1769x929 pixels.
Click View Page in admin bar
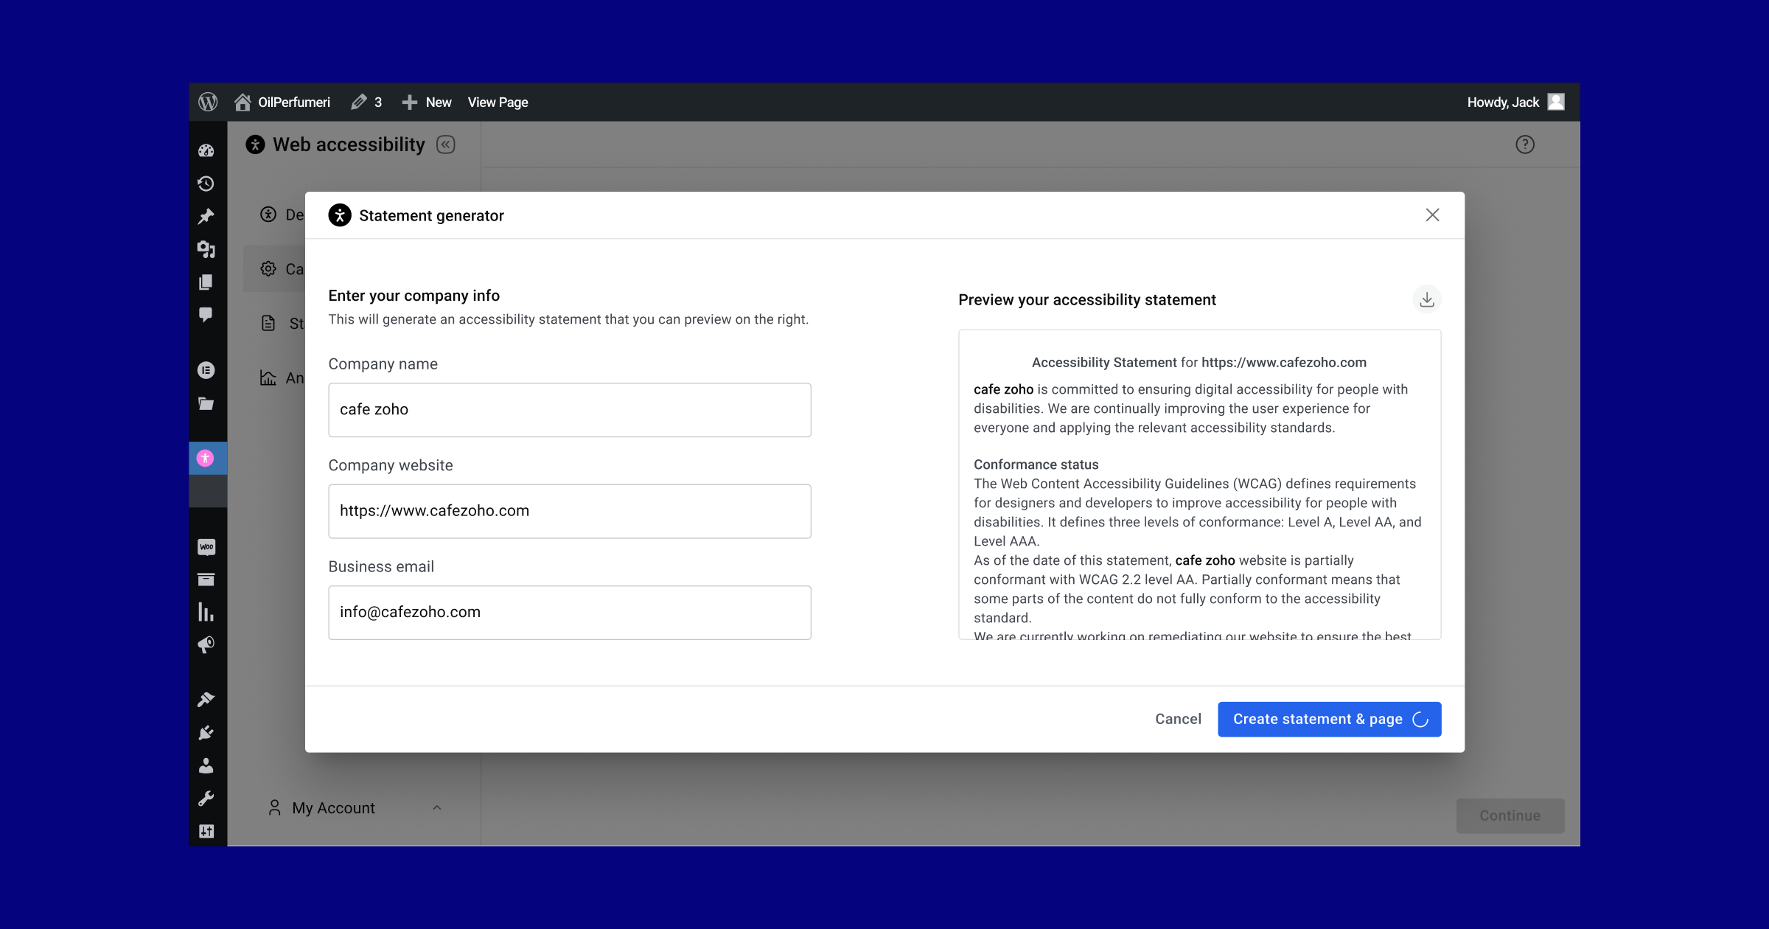(x=498, y=102)
